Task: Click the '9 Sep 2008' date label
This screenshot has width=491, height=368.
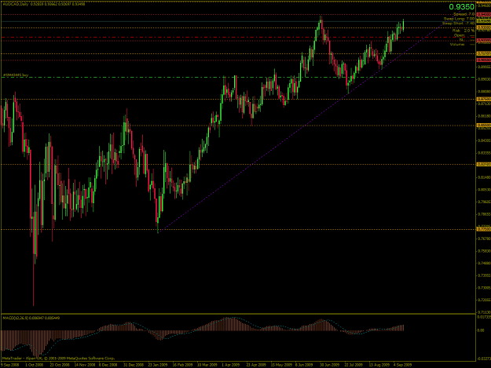Action: [9, 365]
